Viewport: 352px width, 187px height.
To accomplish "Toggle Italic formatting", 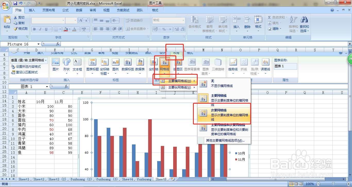I will 40,29.
